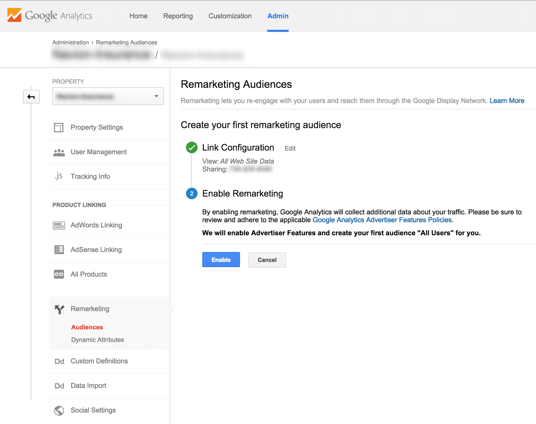The image size is (536, 424).
Task: Click the PRODUCT LINKING section label
Action: 79,205
